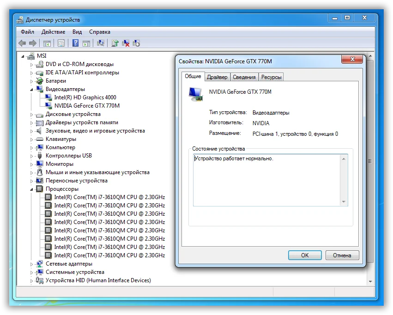Expand Системные устройства node

pos(31,273)
